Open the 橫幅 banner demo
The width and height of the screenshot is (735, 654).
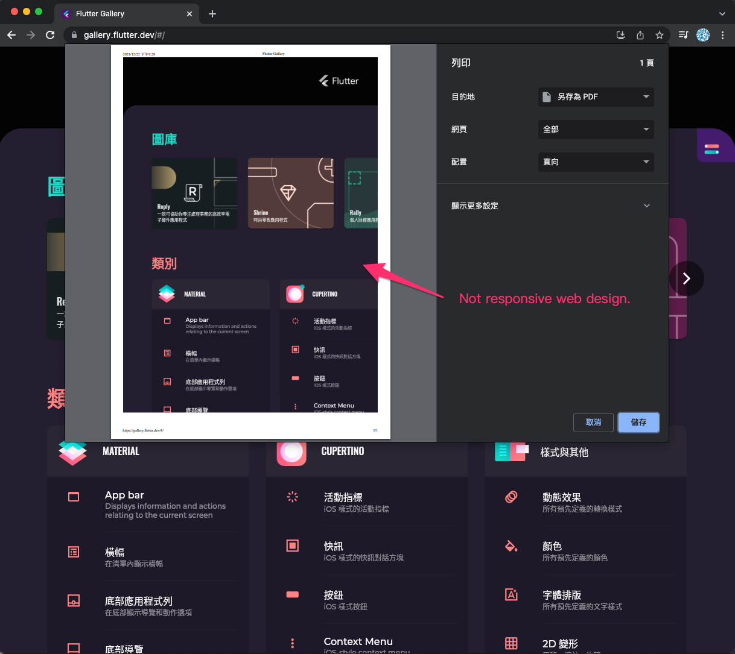click(148, 557)
